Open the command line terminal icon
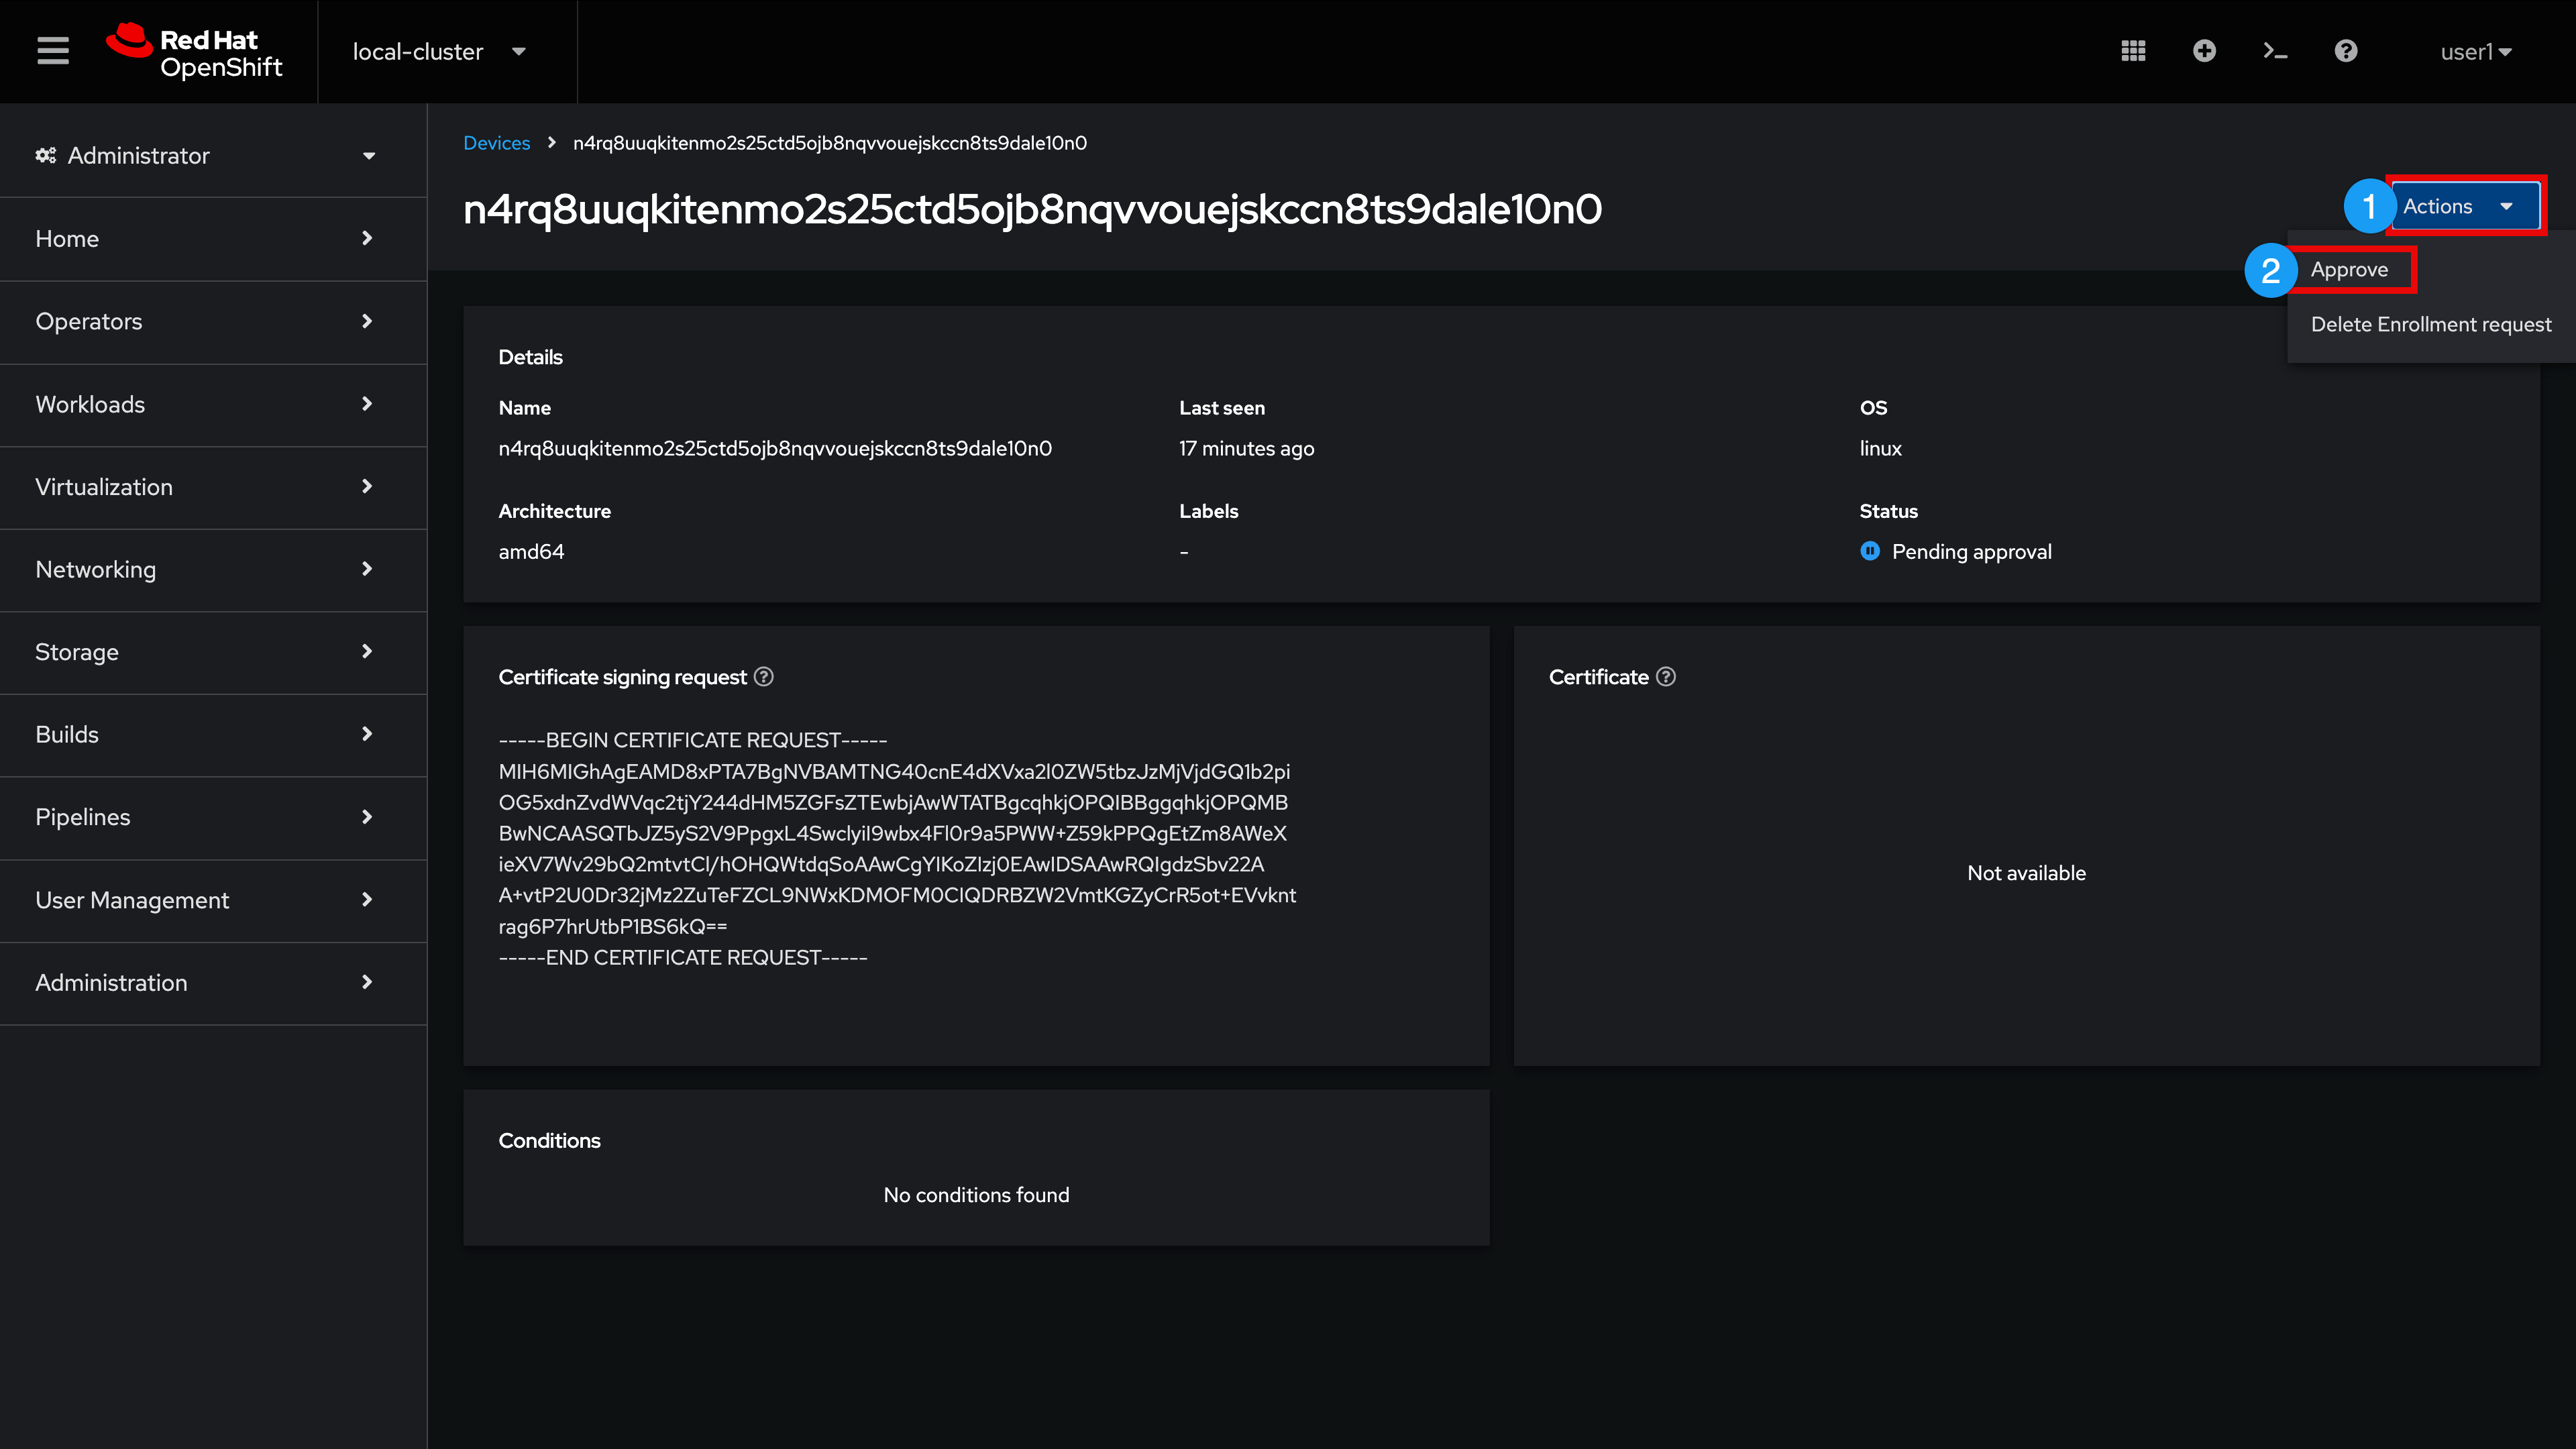Screen dimensions: 2576x1449 2275,51
